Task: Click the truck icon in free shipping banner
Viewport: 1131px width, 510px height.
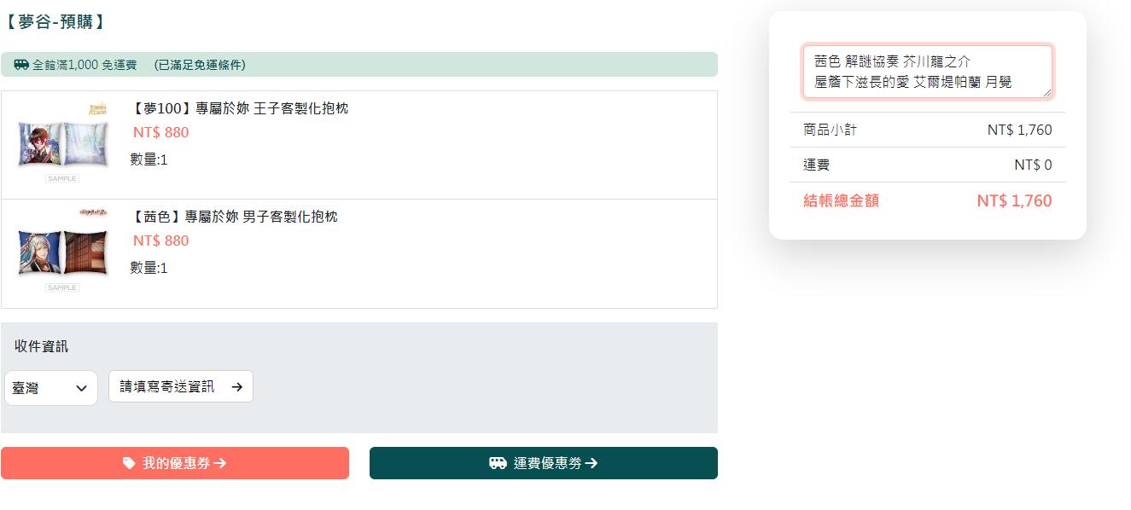Action: coord(21,65)
